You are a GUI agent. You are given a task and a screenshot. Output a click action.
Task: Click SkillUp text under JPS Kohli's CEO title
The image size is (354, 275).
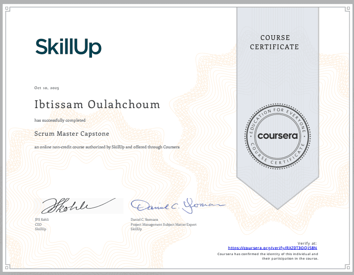click(40, 229)
